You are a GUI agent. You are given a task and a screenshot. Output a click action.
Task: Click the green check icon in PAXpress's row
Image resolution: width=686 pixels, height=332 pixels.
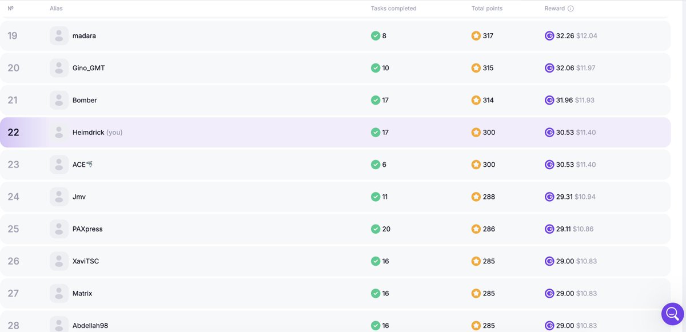click(x=376, y=229)
